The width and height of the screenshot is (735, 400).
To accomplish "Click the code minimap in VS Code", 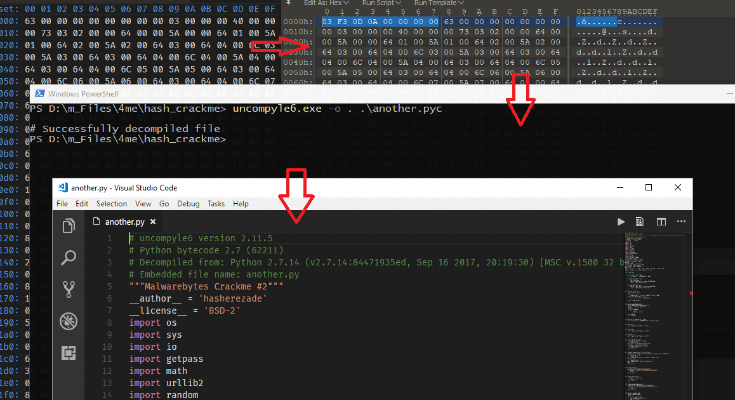I will point(654,317).
